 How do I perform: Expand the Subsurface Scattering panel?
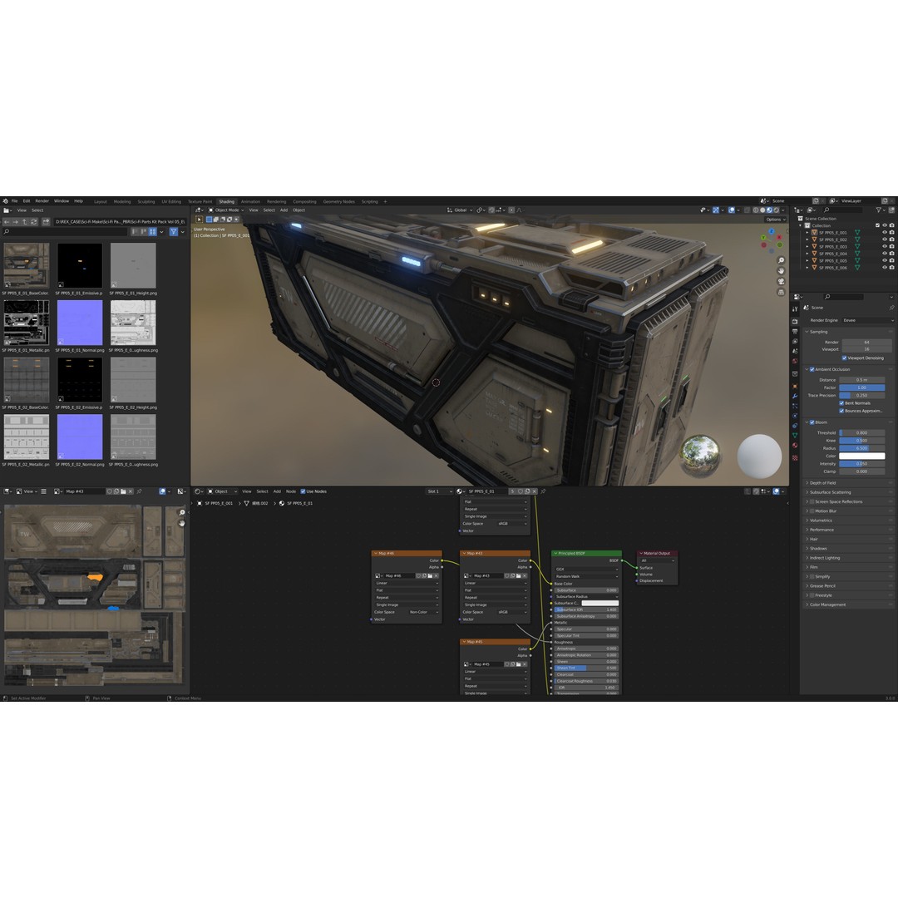829,492
